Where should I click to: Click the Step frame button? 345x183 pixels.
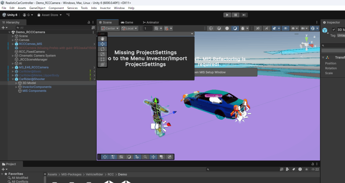(x=244, y=15)
